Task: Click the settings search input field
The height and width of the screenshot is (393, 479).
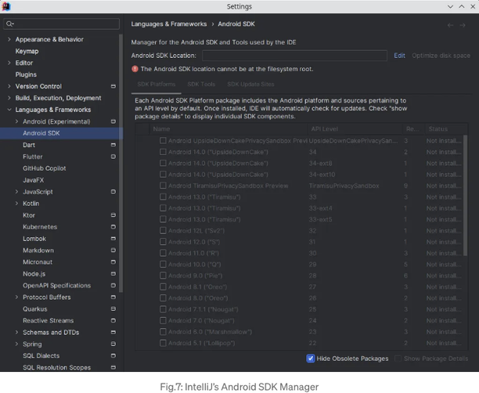Action: click(61, 23)
